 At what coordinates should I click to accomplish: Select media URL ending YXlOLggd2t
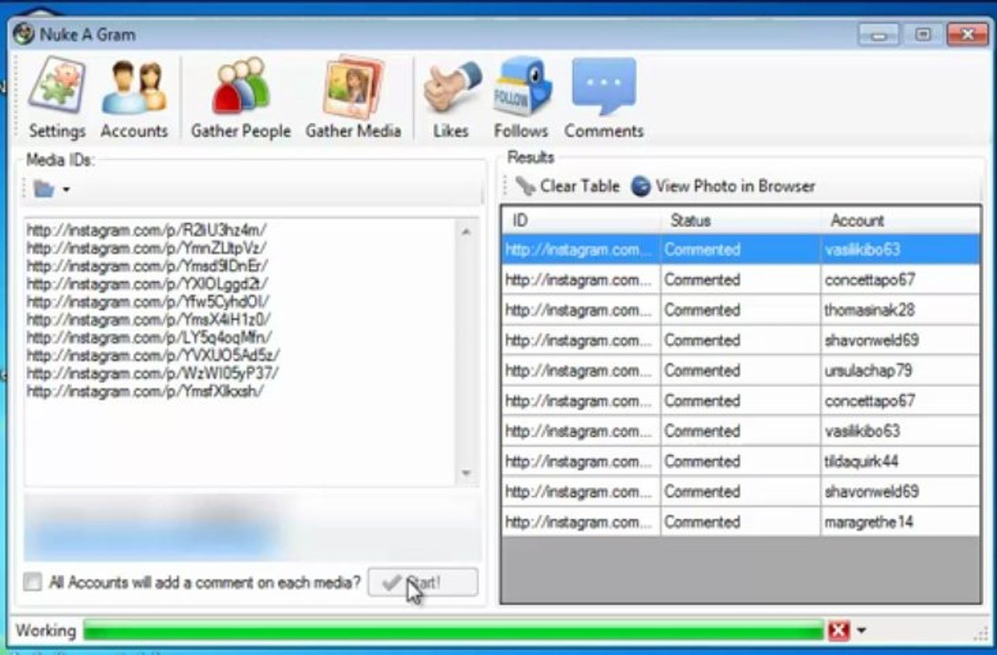coord(147,283)
